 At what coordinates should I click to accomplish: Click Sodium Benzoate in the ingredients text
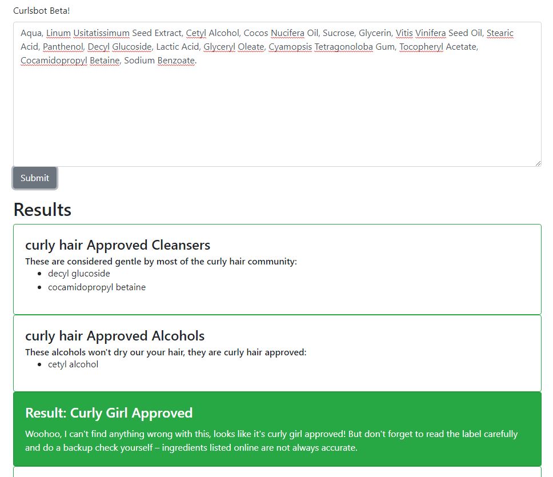(159, 61)
